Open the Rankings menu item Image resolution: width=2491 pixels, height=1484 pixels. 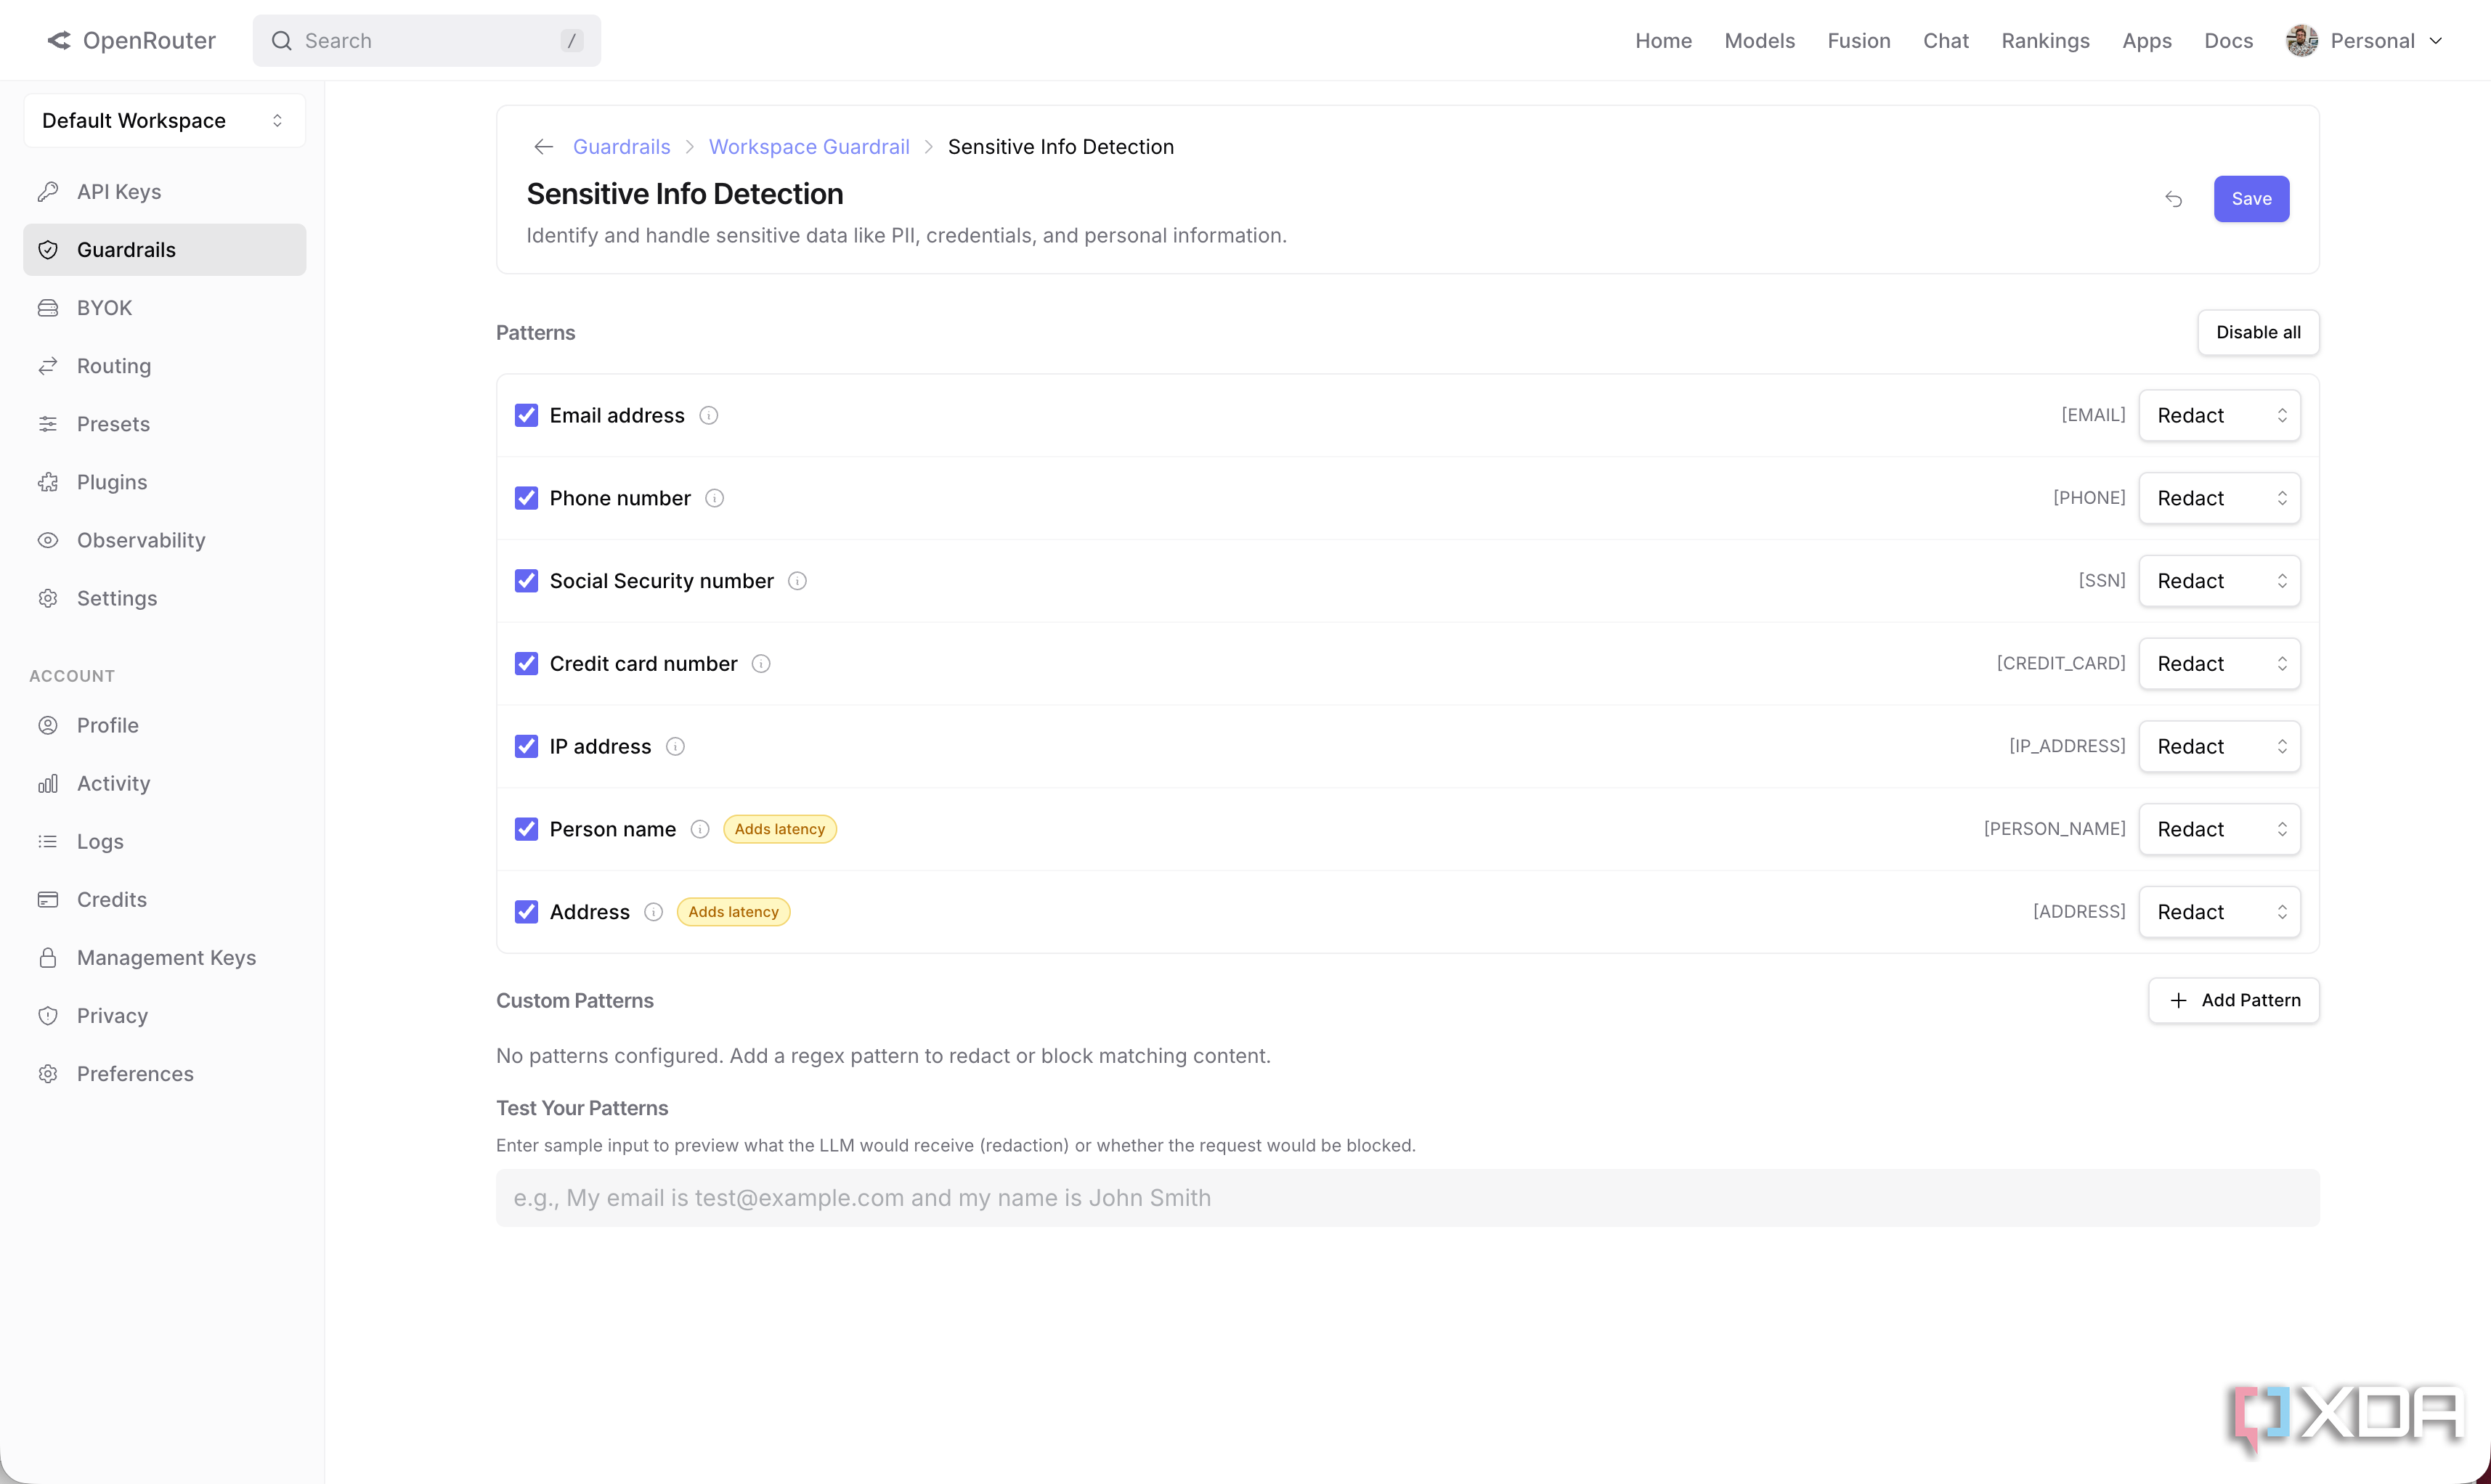pyautogui.click(x=2045, y=41)
